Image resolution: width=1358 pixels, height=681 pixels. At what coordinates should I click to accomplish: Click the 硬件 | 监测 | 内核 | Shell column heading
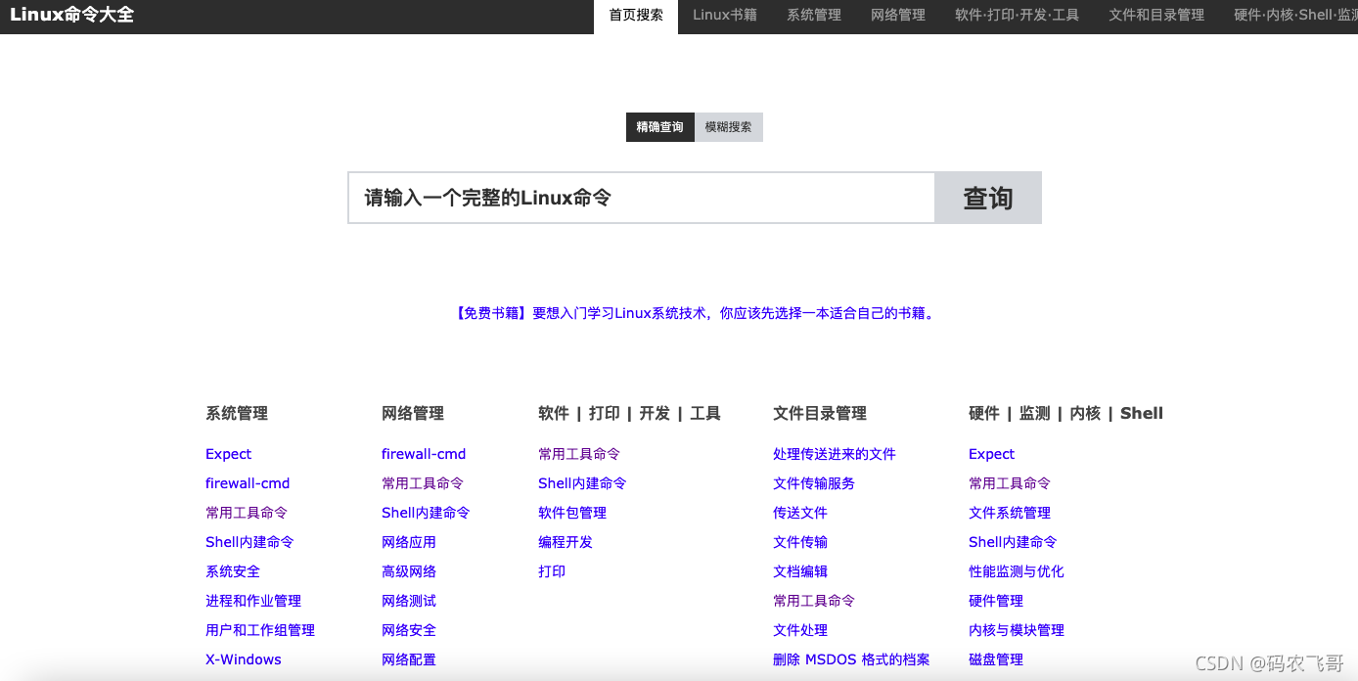coord(1065,414)
